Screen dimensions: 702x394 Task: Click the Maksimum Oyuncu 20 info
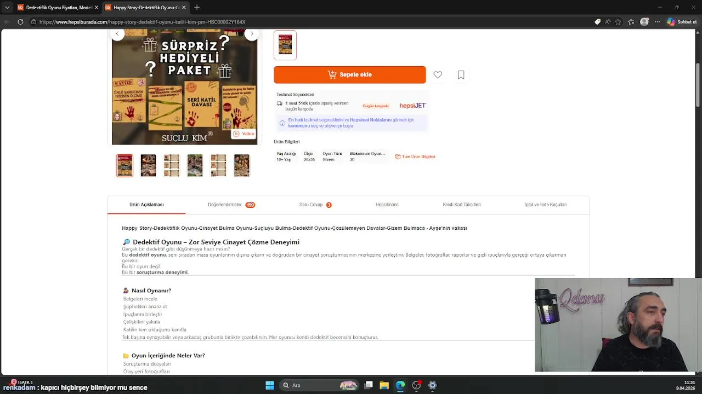click(367, 157)
